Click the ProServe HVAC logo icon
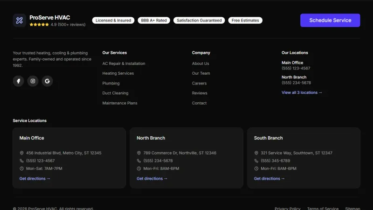373x210 pixels. click(20, 20)
